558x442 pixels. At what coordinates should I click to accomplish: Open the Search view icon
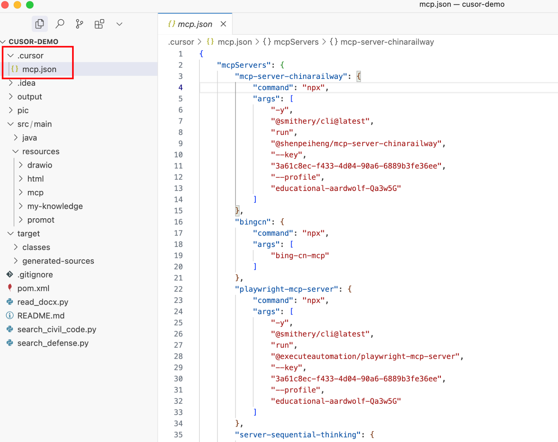[60, 24]
